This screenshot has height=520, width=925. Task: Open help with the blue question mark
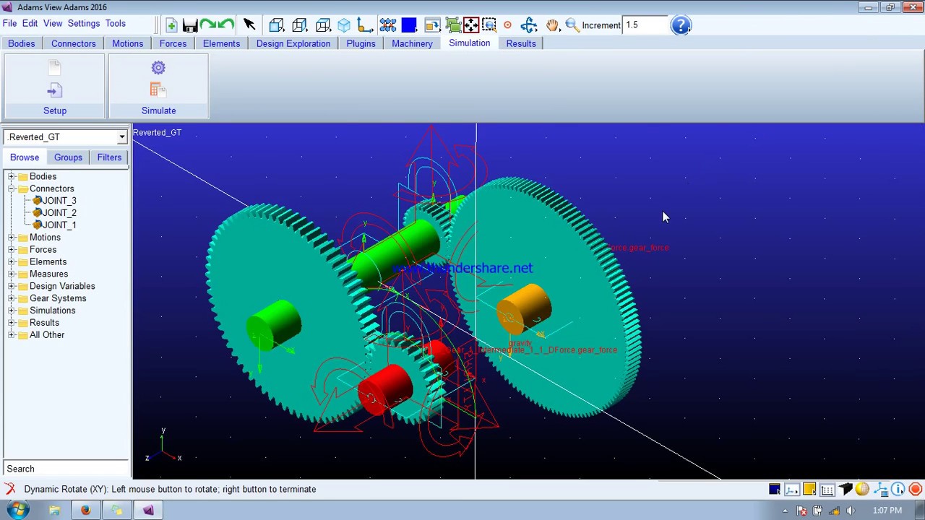pos(681,25)
